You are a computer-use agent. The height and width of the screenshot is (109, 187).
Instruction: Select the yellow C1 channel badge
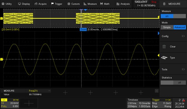pyautogui.click(x=4, y=100)
